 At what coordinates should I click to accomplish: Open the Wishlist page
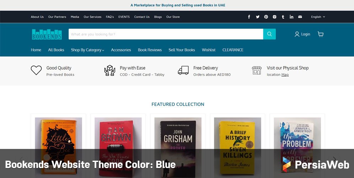[209, 50]
